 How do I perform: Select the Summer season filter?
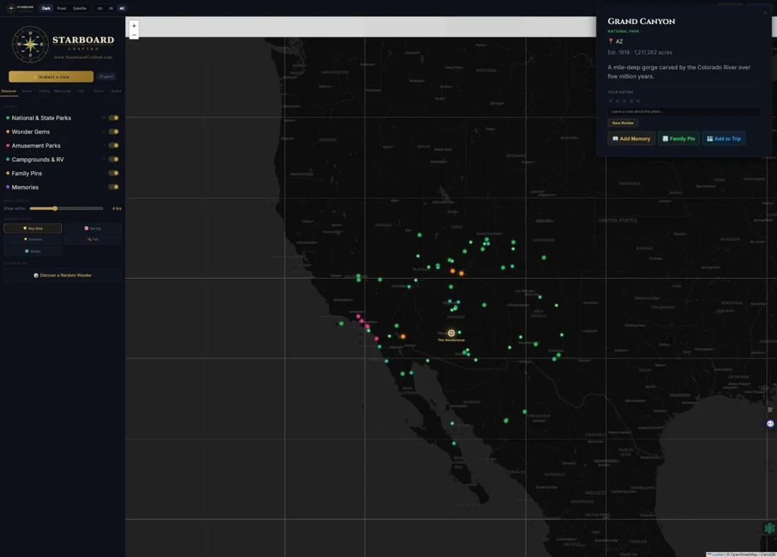tap(32, 240)
